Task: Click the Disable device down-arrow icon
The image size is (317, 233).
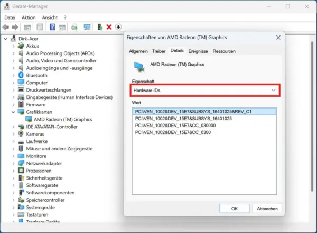Action: [118, 27]
